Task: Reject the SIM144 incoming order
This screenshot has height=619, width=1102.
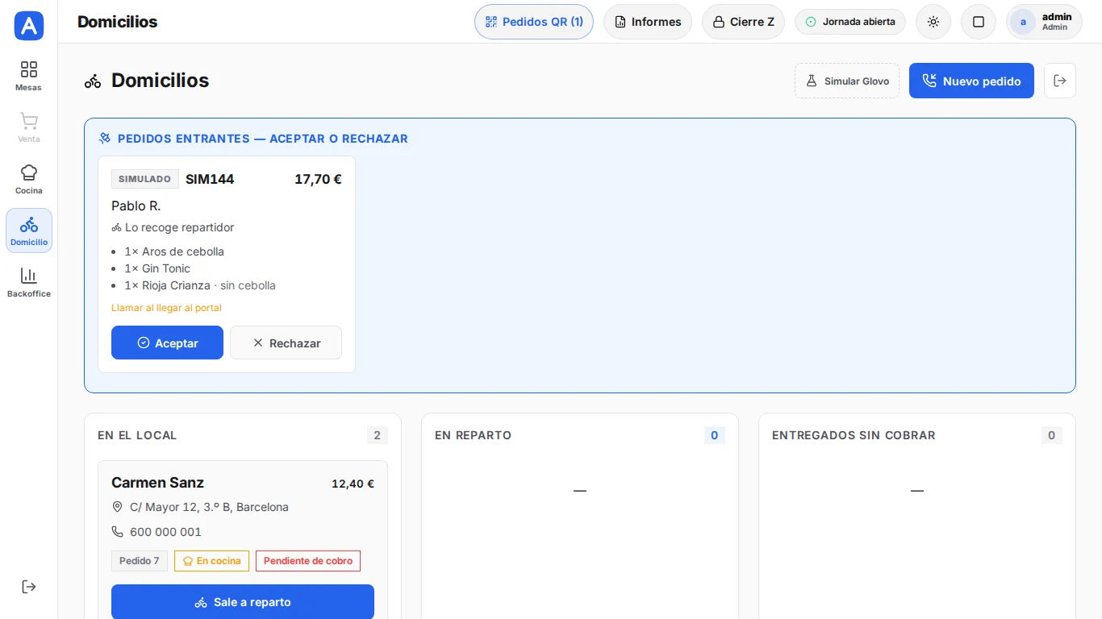Action: tap(286, 343)
